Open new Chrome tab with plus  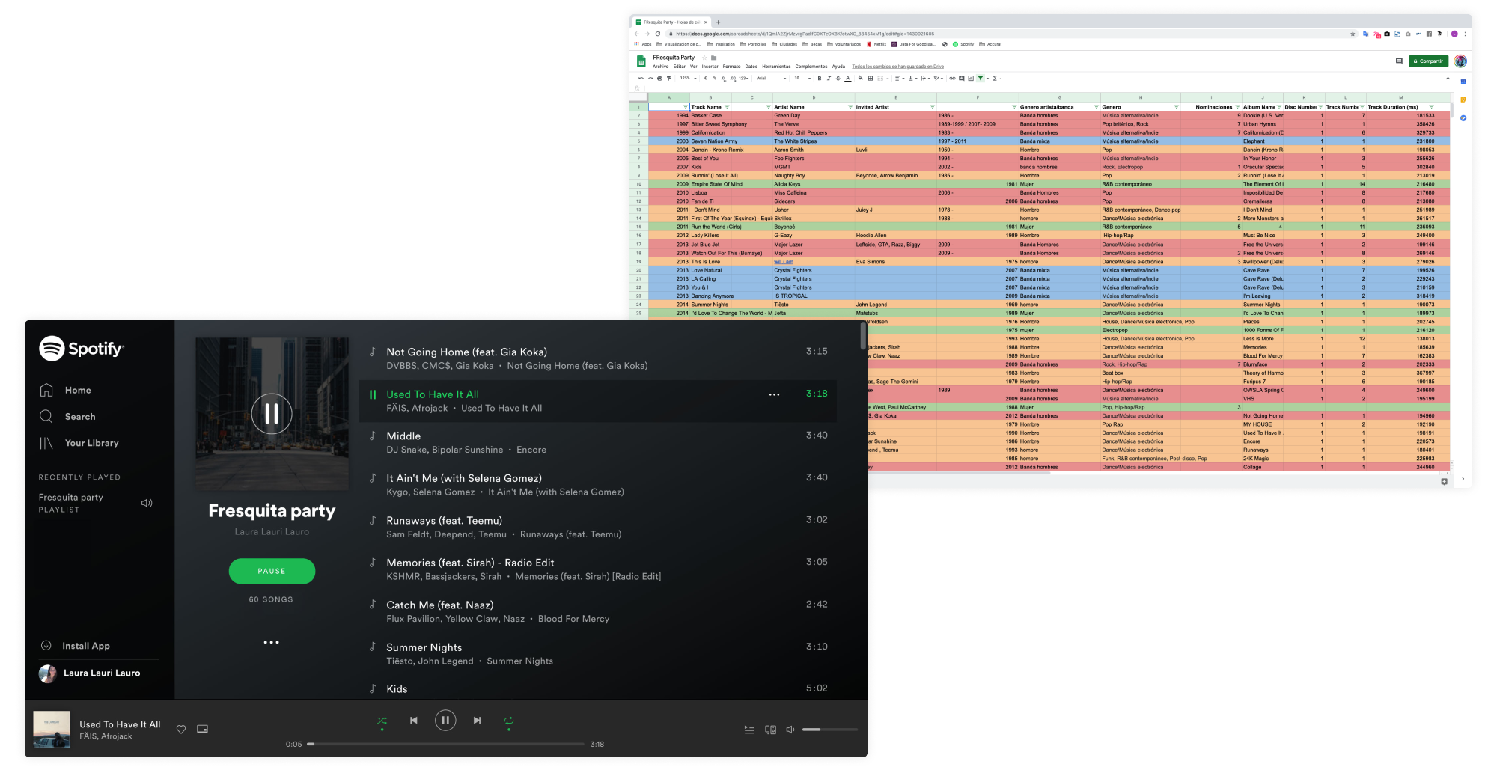tap(718, 22)
